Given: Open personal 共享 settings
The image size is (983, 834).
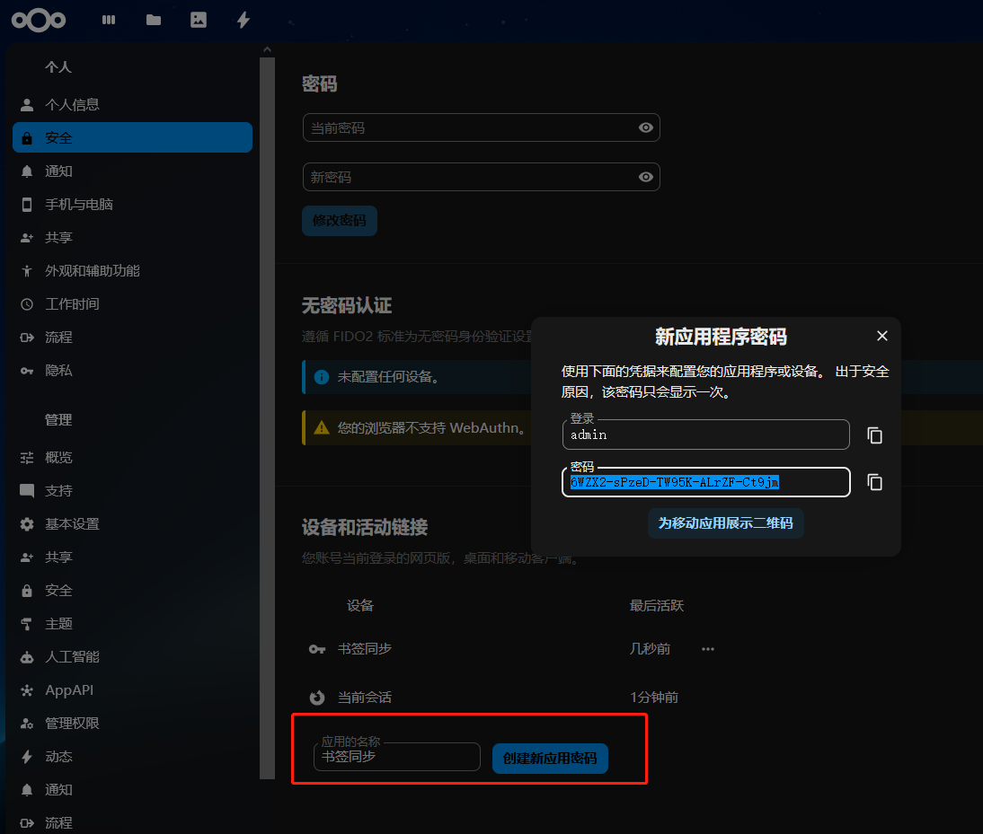Looking at the screenshot, I should (x=132, y=237).
